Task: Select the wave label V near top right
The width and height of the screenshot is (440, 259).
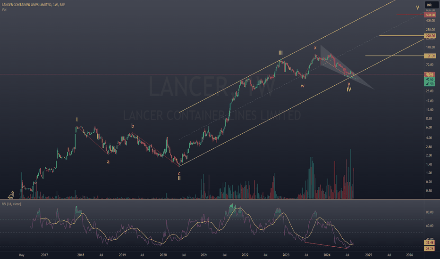Action: 417,8
